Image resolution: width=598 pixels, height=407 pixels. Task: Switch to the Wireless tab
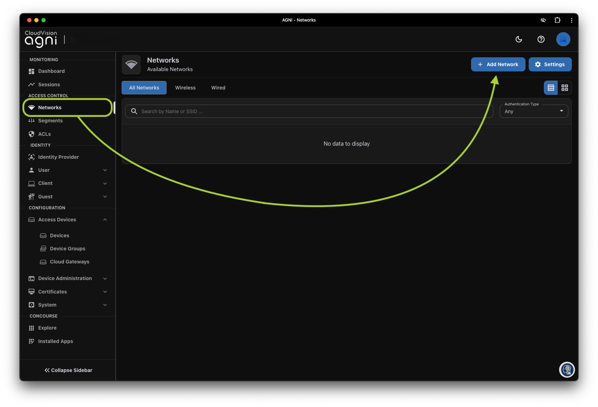pos(185,88)
